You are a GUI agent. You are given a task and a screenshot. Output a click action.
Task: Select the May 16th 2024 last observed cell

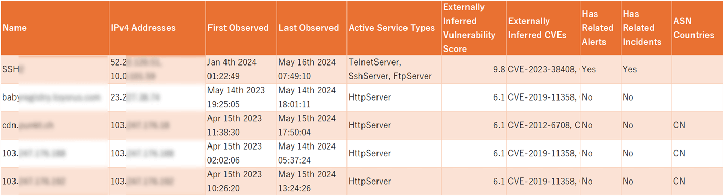click(x=312, y=69)
